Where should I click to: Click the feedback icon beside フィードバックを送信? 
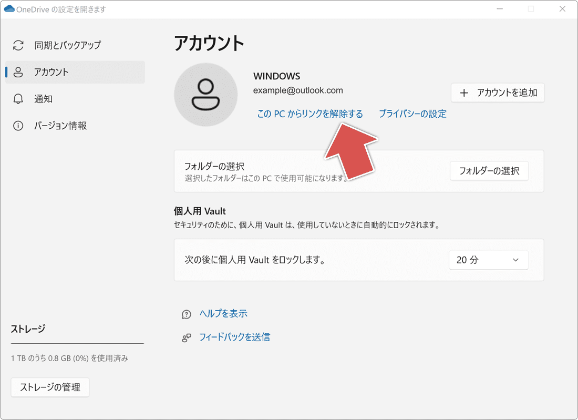187,337
